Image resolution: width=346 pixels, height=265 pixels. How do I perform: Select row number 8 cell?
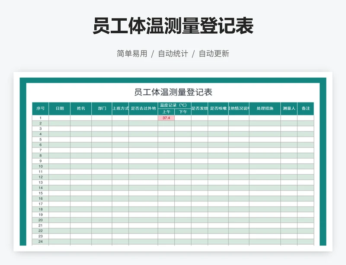(40, 156)
